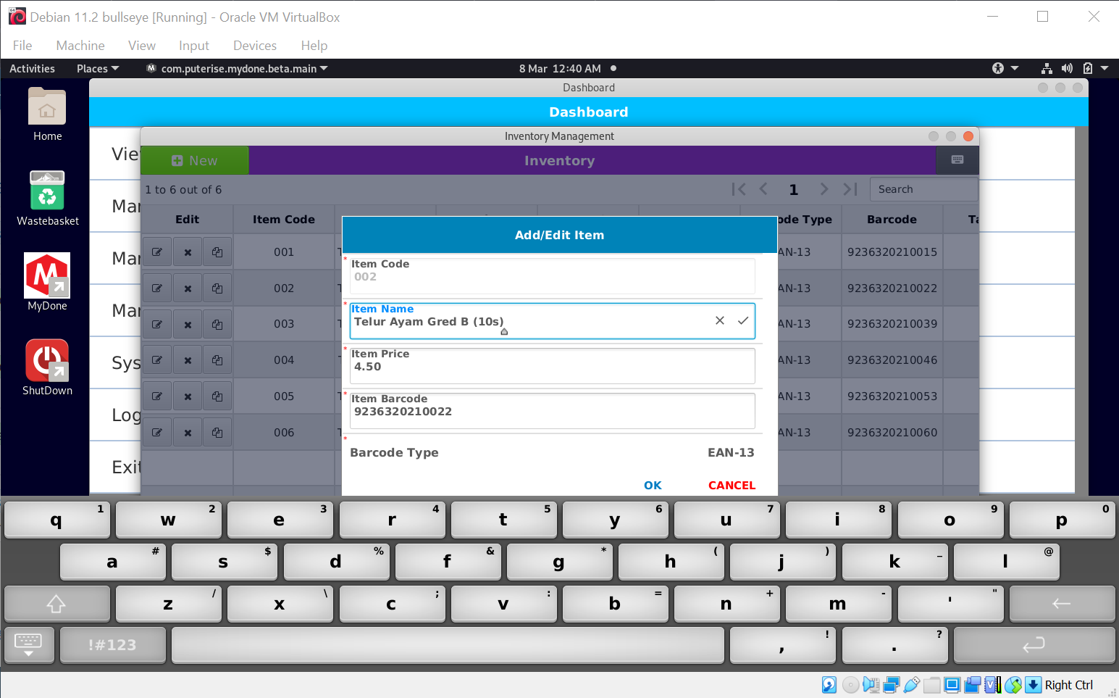This screenshot has height=698, width=1119.
Task: Click barcode cell 9236320210060
Action: 892,433
